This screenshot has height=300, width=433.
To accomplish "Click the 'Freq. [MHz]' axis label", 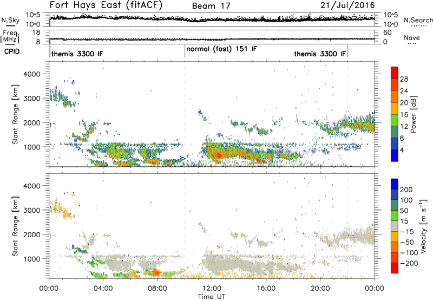I will (10, 37).
